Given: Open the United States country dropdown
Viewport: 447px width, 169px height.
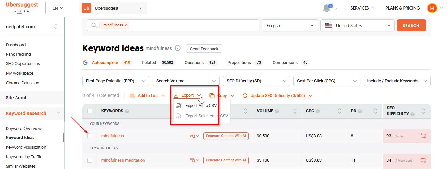Looking at the screenshot, I should click(x=357, y=26).
